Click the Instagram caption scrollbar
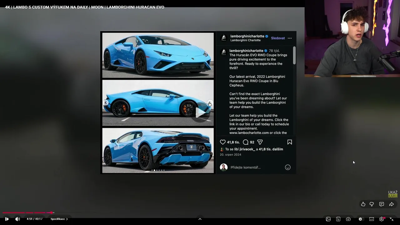Screen dimensions: 400x225 click(294, 56)
